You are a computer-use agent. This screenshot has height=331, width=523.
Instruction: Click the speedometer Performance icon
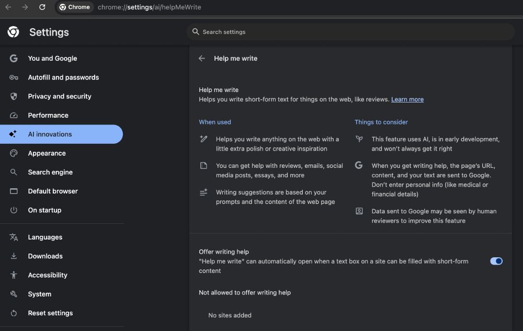[x=14, y=116]
